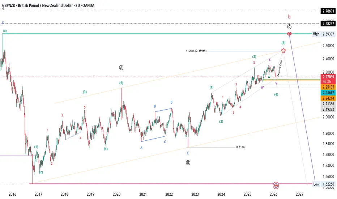Click the 2.59397 high price value
337x199 pixels.
pos(328,34)
